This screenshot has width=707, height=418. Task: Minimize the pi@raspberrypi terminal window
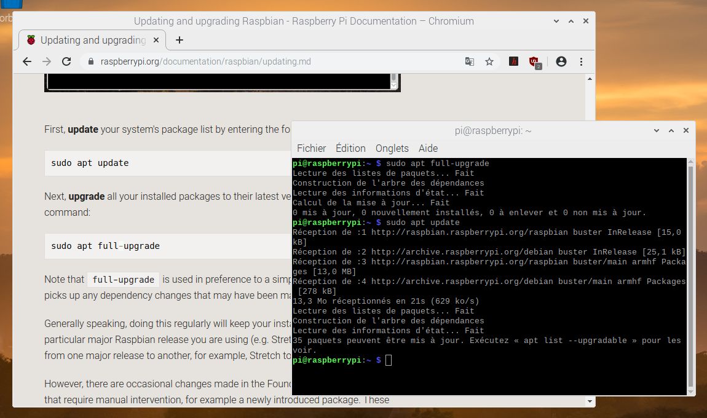(657, 130)
